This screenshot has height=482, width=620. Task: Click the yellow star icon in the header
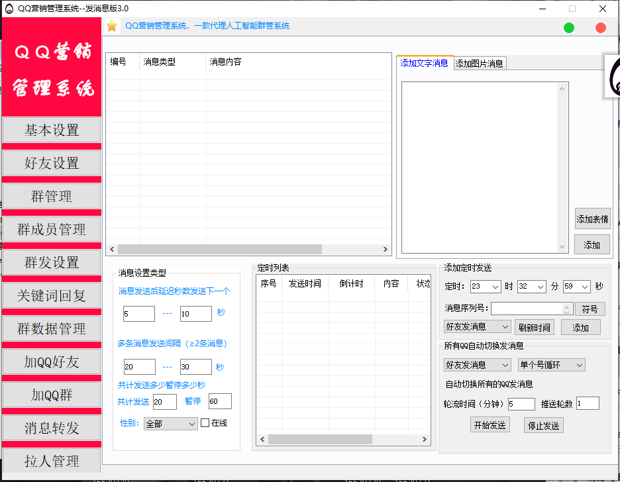click(112, 26)
